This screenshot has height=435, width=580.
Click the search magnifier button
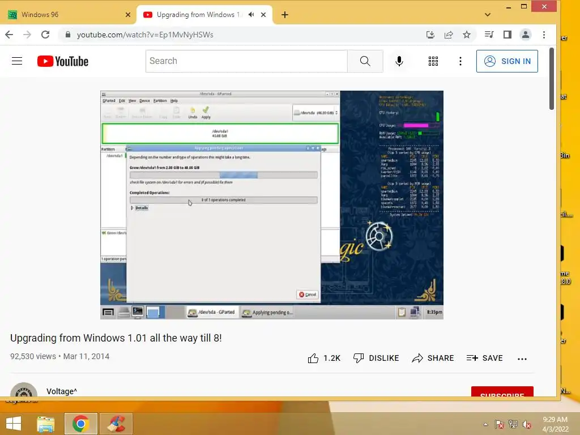(x=365, y=61)
